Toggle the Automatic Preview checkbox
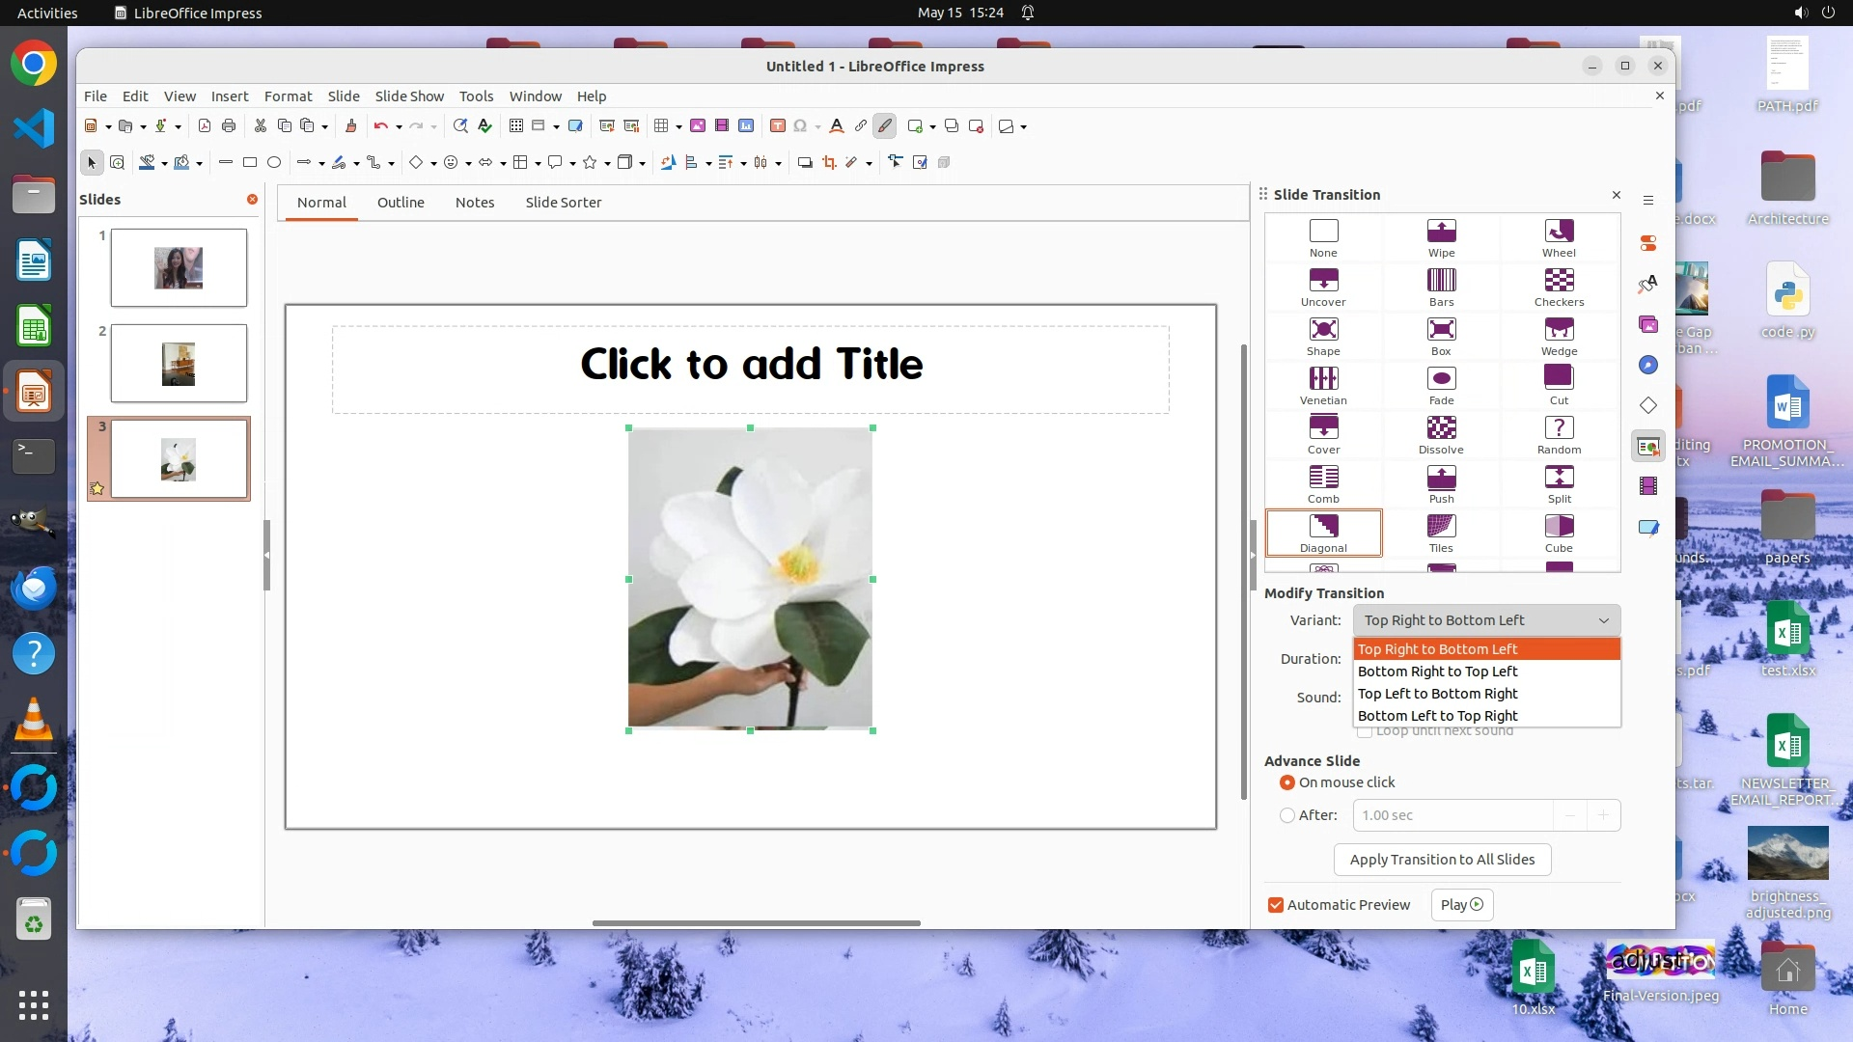The image size is (1853, 1042). coord(1276,905)
